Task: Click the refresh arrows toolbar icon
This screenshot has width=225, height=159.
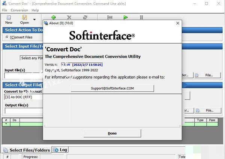Action: click(x=85, y=17)
